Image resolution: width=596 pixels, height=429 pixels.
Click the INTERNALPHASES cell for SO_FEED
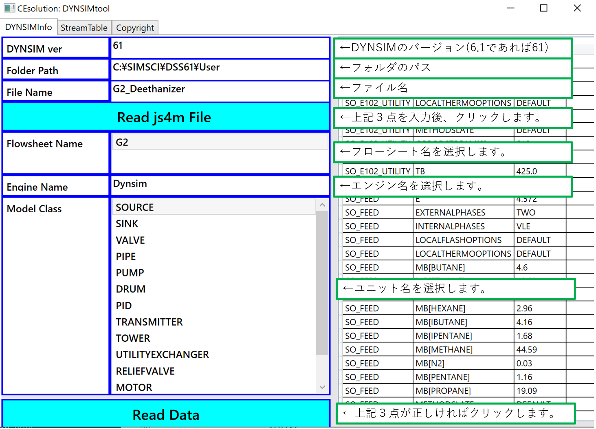[x=463, y=226]
